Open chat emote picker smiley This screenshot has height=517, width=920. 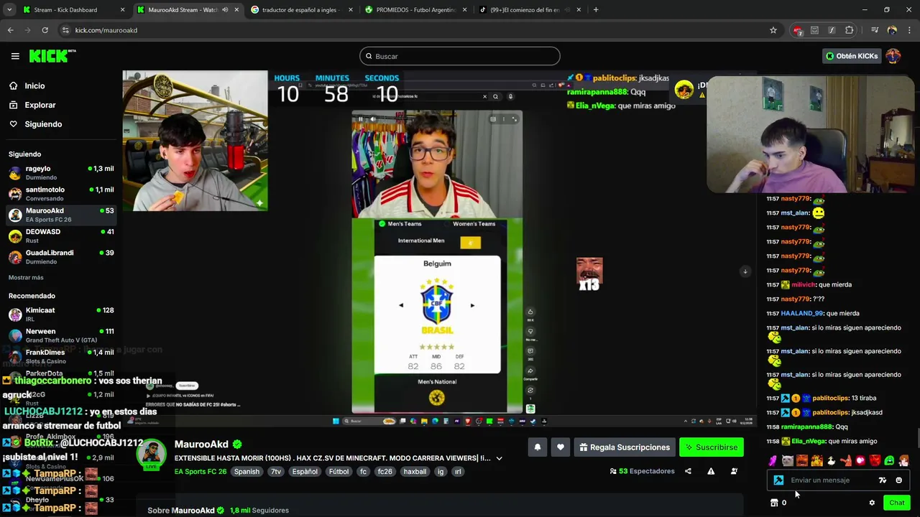pos(898,480)
